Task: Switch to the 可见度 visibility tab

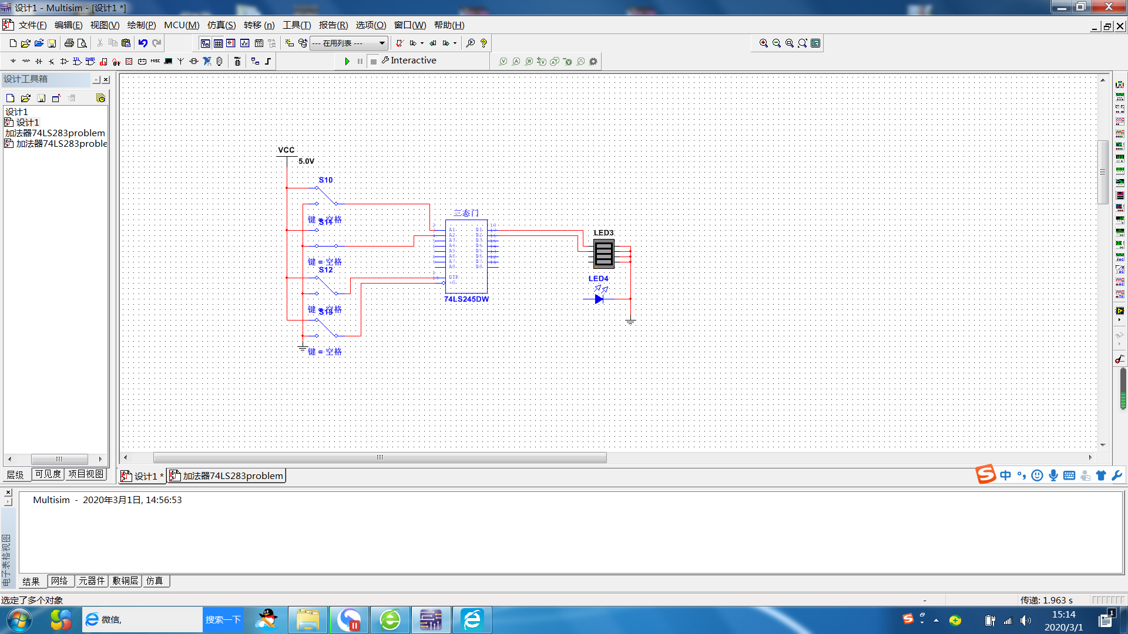Action: click(x=47, y=474)
